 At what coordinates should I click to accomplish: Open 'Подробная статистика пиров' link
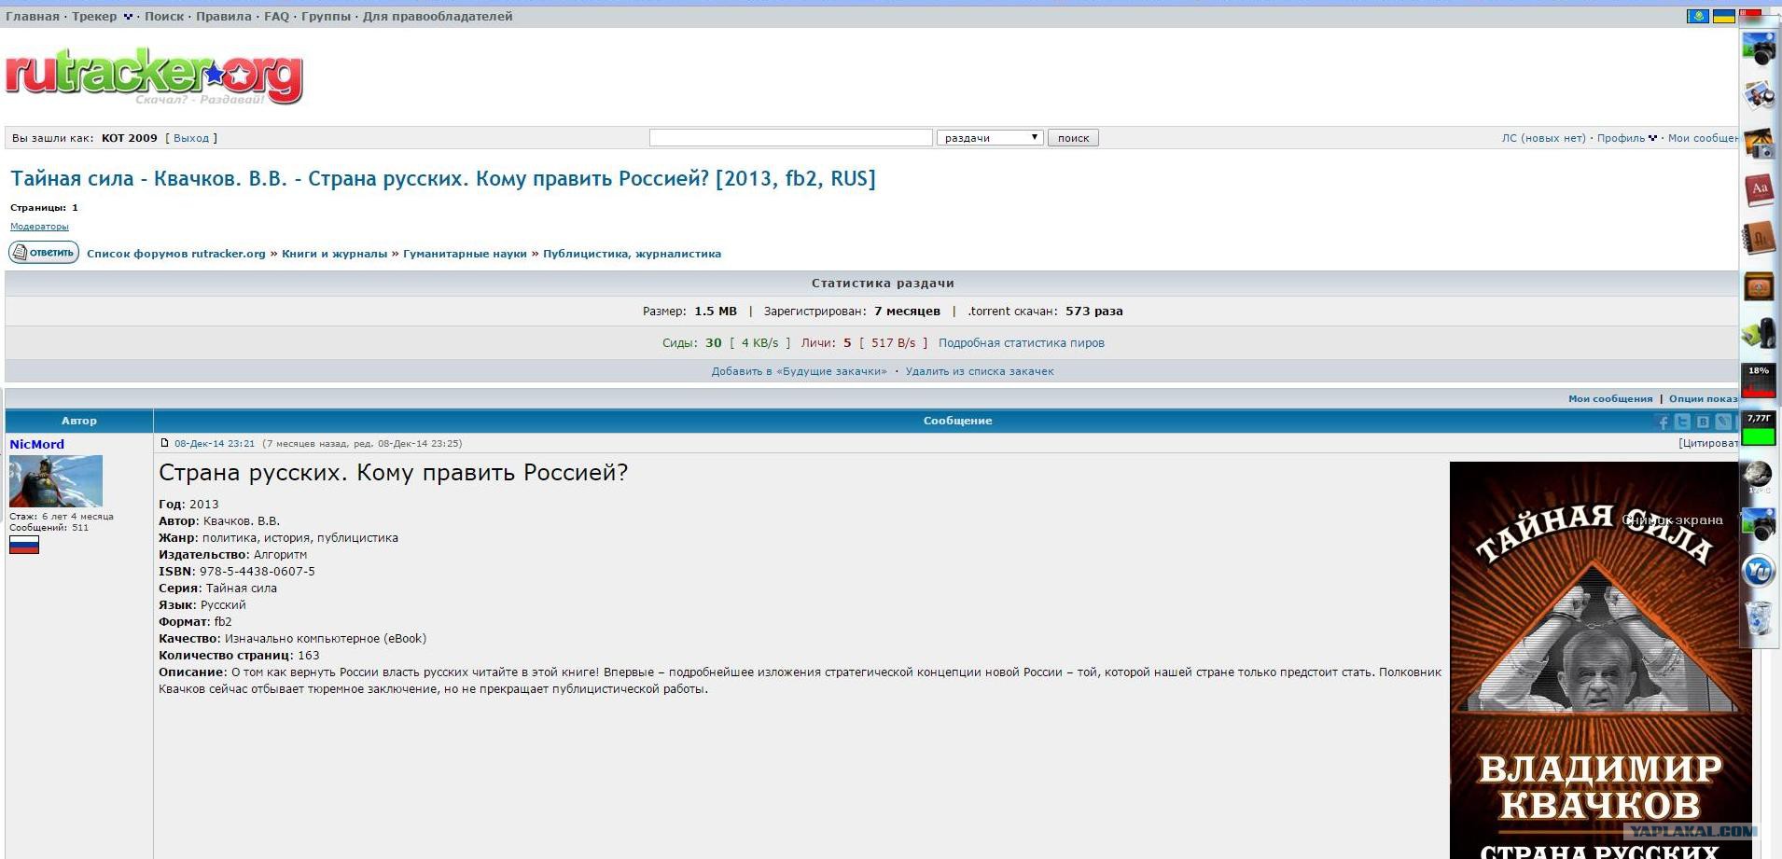pos(1022,343)
